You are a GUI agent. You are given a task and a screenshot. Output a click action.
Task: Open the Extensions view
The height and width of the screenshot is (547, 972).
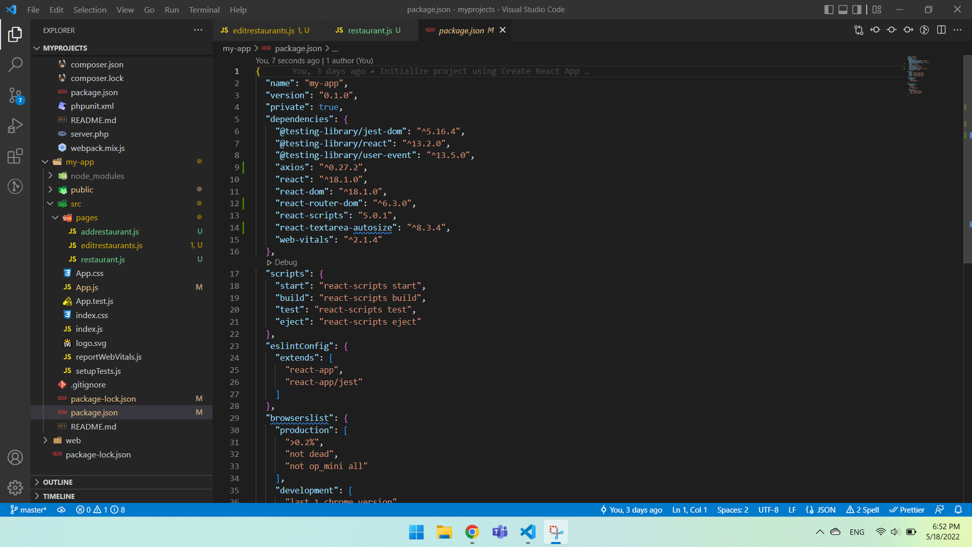point(15,156)
